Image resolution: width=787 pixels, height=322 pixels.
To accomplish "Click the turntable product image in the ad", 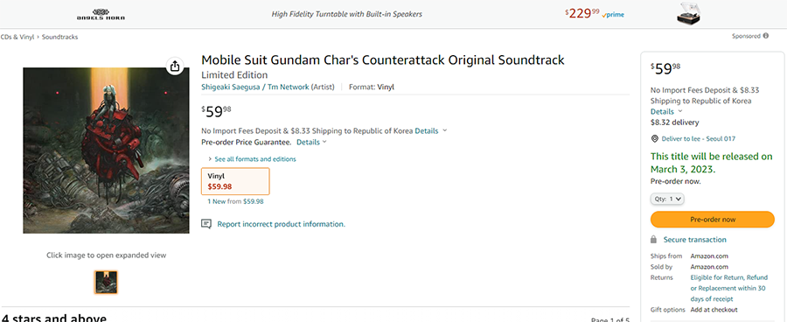I will pos(689,14).
